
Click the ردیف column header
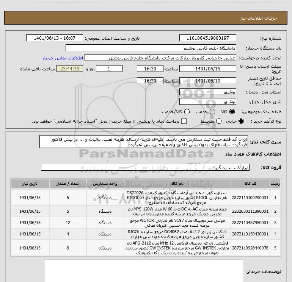tap(275, 184)
